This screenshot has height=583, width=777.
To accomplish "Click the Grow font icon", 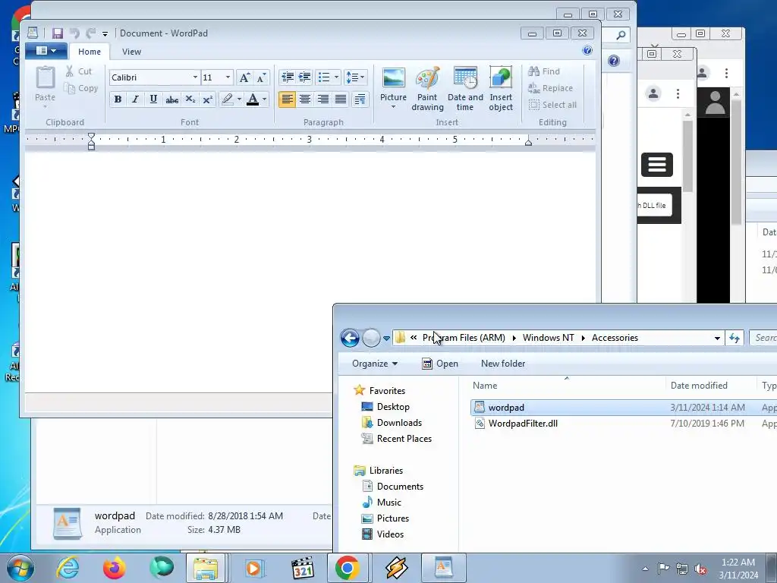I will 244,77.
